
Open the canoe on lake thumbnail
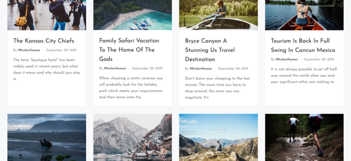click(x=305, y=15)
